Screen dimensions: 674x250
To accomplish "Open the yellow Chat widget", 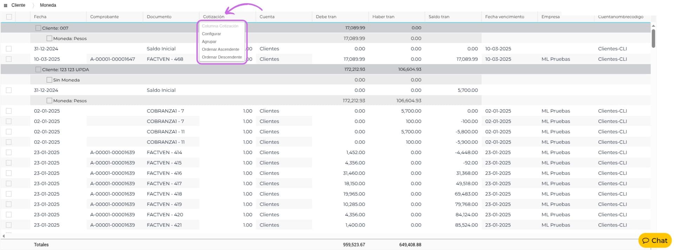I will click(654, 241).
